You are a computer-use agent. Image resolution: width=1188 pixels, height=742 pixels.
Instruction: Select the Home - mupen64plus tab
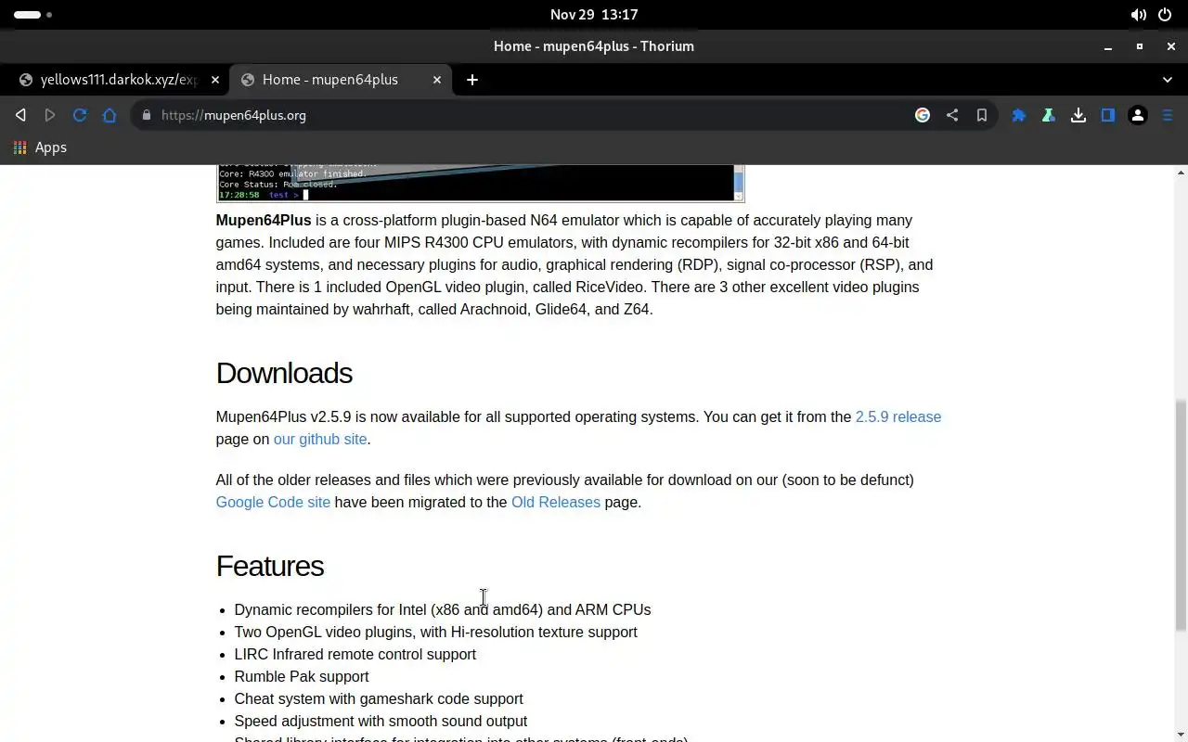(341, 80)
